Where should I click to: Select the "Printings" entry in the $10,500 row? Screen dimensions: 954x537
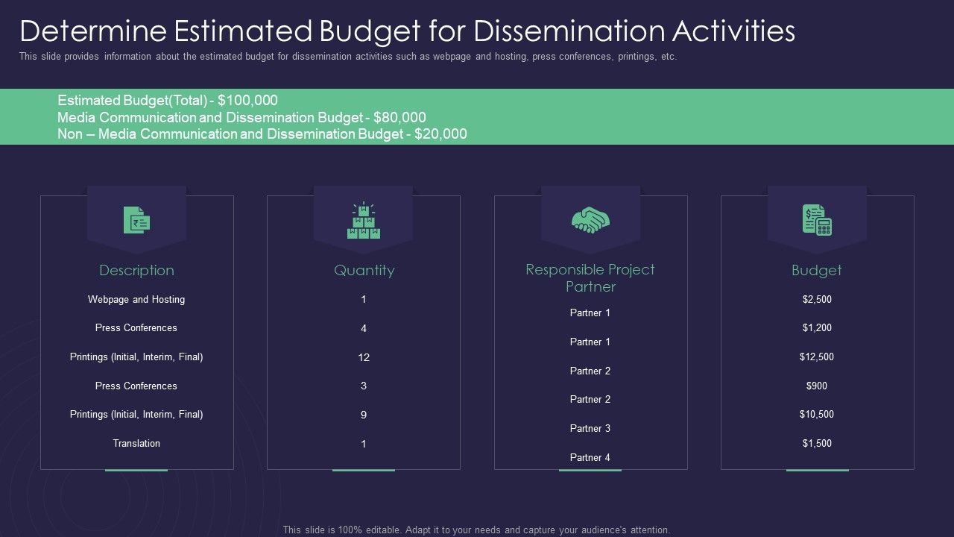pos(136,414)
